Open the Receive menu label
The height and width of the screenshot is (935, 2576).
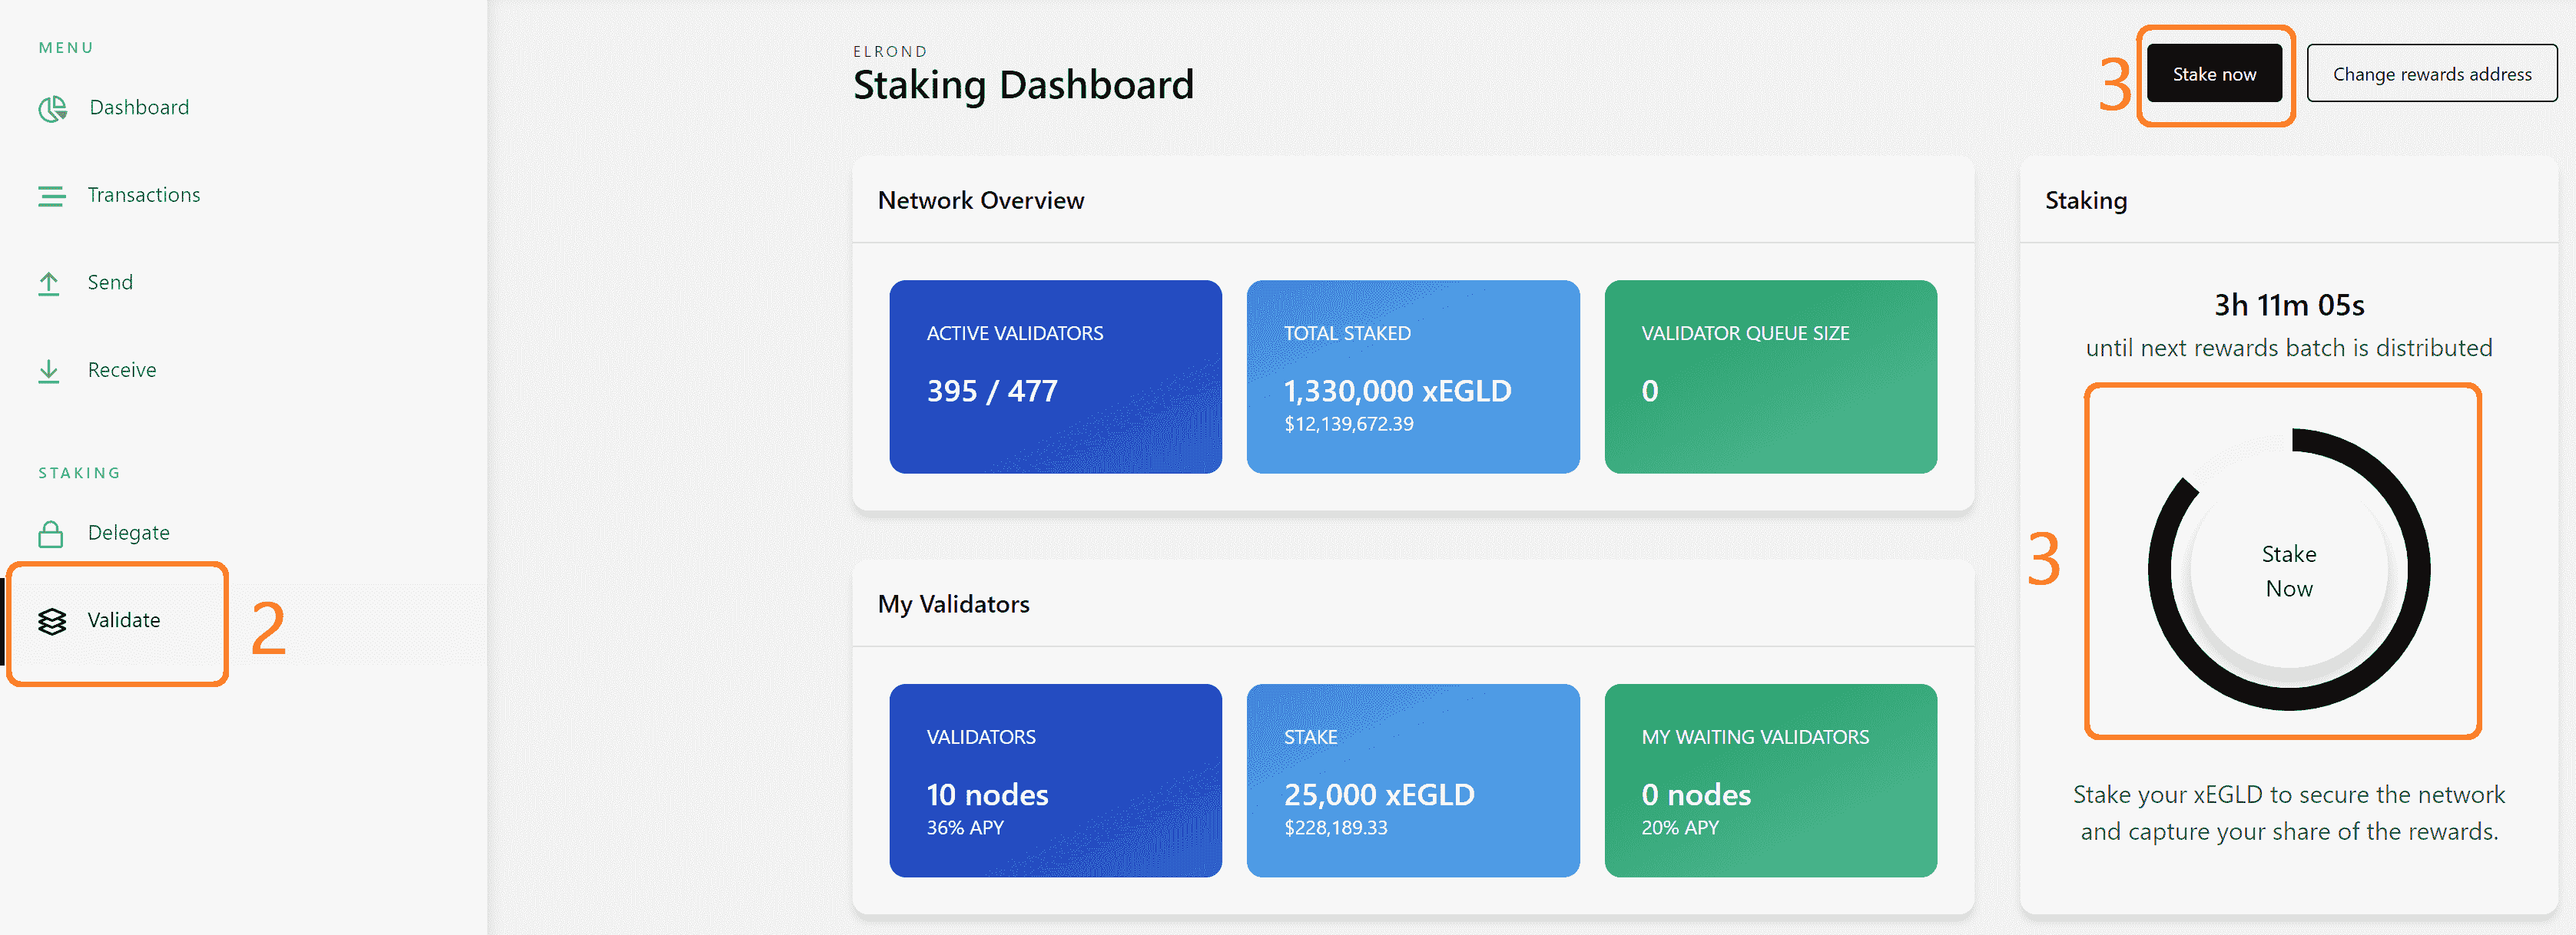point(122,371)
